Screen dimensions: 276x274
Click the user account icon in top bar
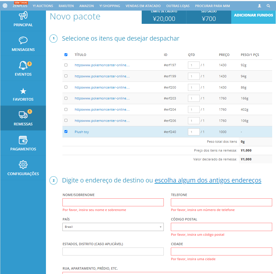260,6
